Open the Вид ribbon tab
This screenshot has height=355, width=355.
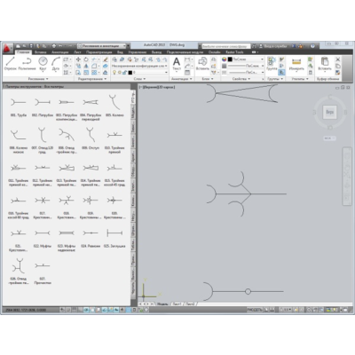120,52
